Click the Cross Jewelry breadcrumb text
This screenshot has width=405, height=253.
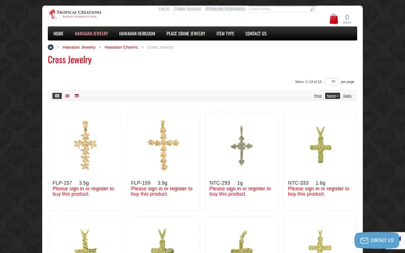tap(160, 47)
